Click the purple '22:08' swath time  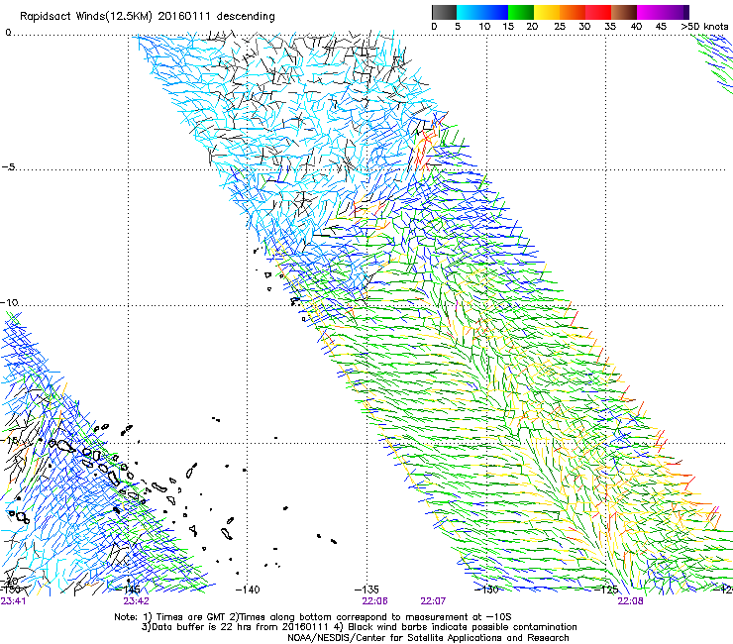click(630, 601)
